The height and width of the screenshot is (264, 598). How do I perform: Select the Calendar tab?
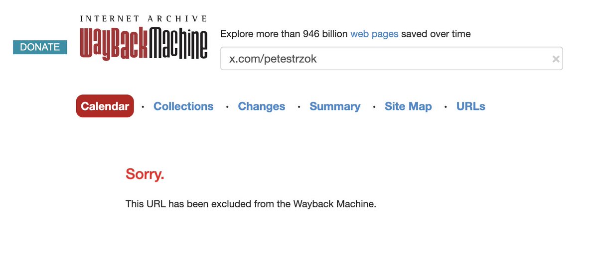click(105, 106)
